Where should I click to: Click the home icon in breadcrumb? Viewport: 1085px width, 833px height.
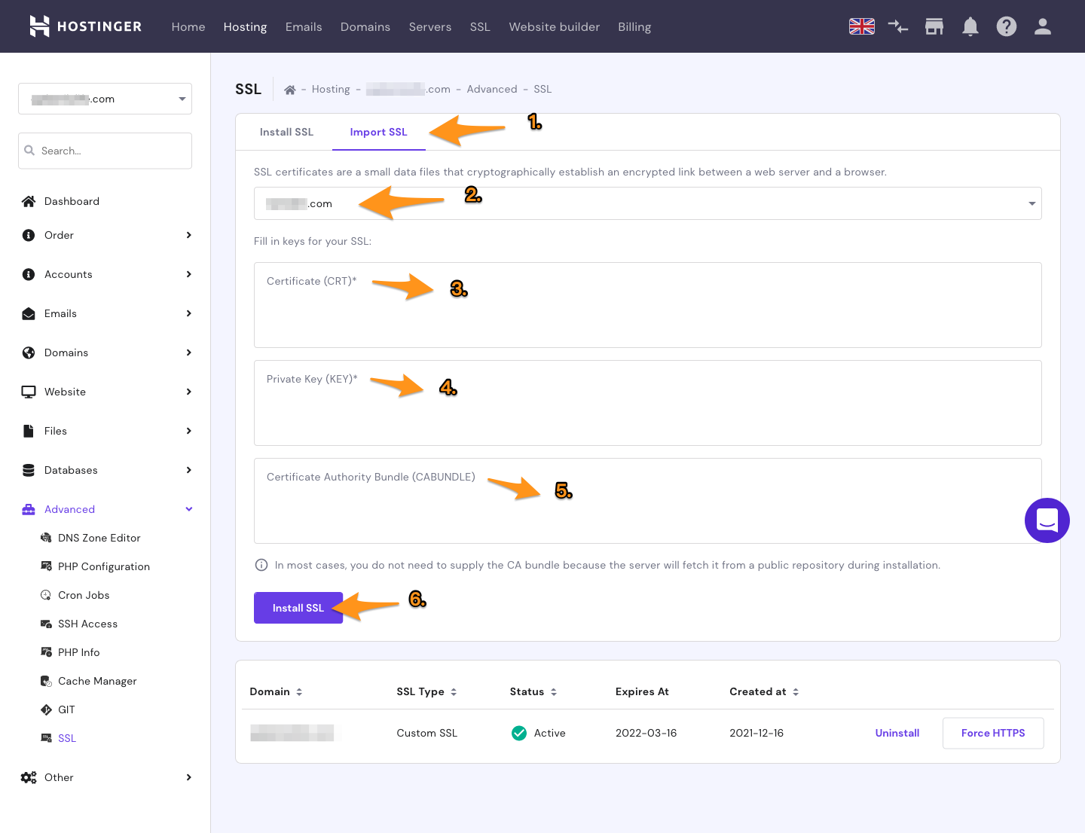[x=289, y=90]
